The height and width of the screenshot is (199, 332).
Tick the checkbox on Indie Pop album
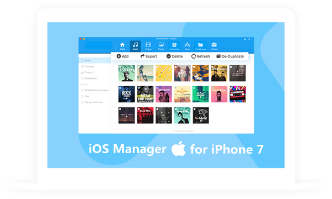(x=176, y=67)
